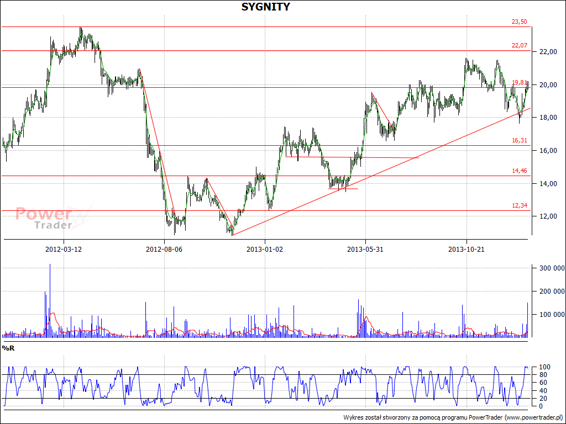This screenshot has width=566, height=424.
Task: Click the 100 value on %R axis
Action: 544,367
